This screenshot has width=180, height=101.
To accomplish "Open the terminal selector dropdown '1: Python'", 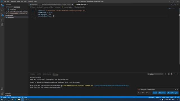I will coord(155,74).
